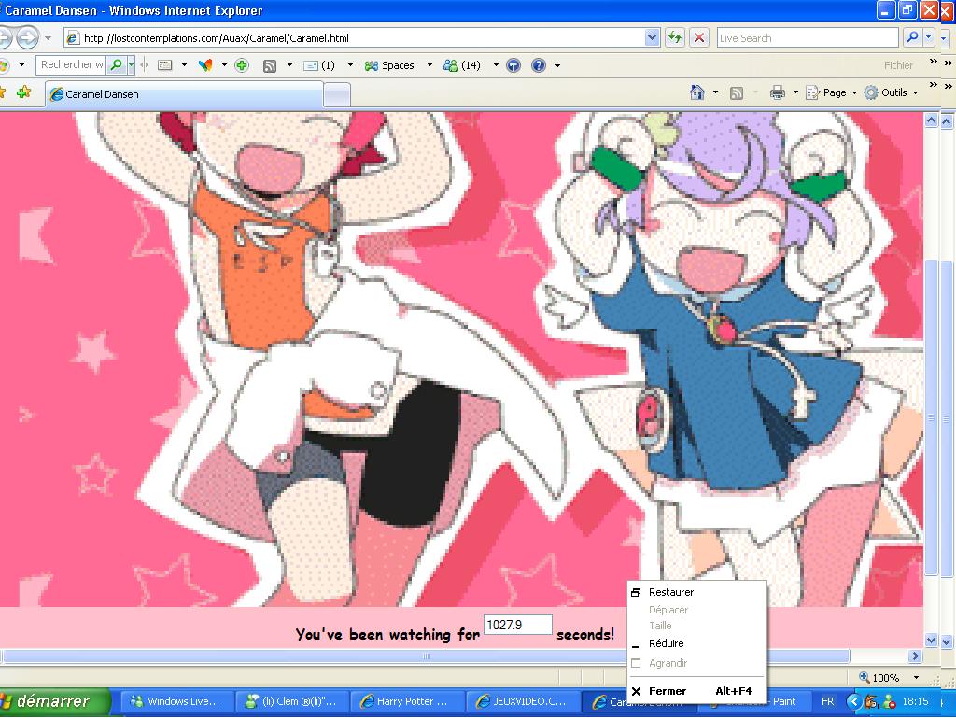Image resolution: width=956 pixels, height=719 pixels.
Task: Open the recent pages dropdown arrow
Action: [x=48, y=37]
